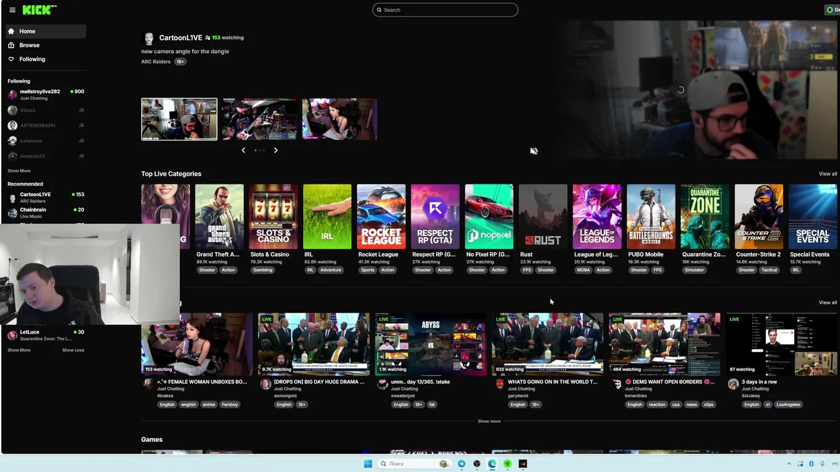View all live streams in second section
The height and width of the screenshot is (472, 840).
tap(828, 302)
